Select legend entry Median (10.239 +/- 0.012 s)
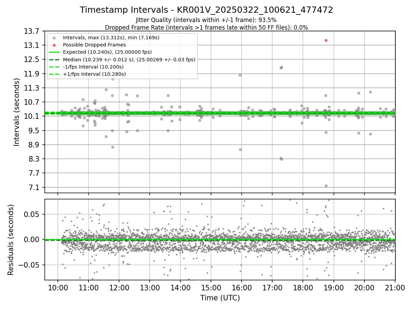Screen dimensions: 413x310 (x=129, y=60)
